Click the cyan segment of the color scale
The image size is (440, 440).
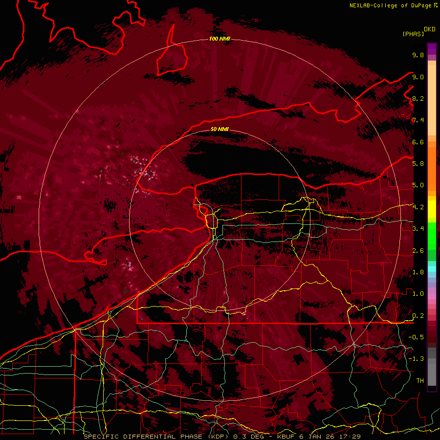click(432, 268)
